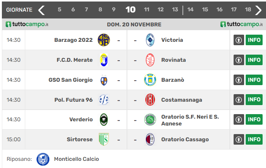
Task: Click upload icon for Barzago–Victoria match
Action: [x=239, y=40]
